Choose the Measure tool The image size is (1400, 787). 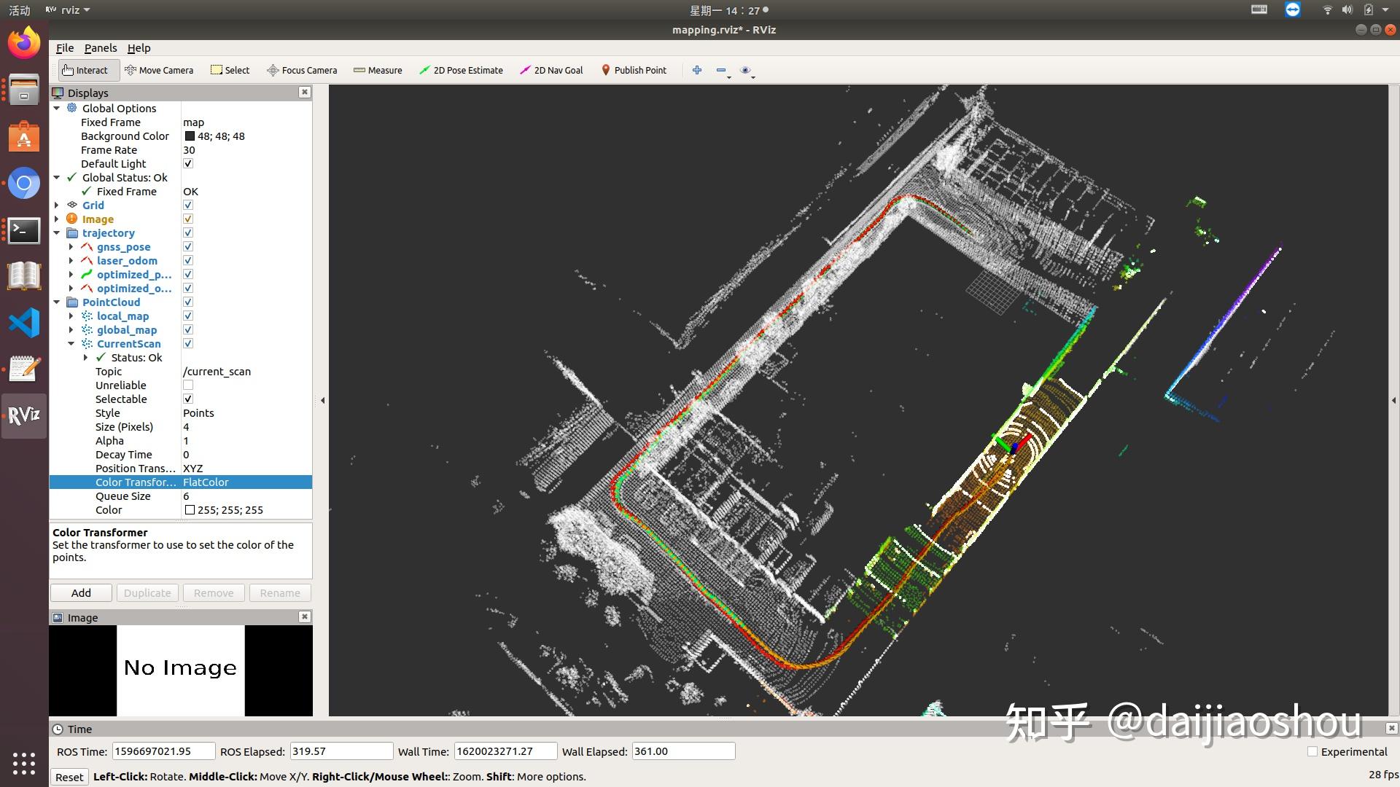(378, 70)
